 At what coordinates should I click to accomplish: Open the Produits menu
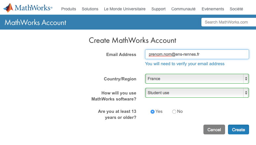(x=68, y=9)
